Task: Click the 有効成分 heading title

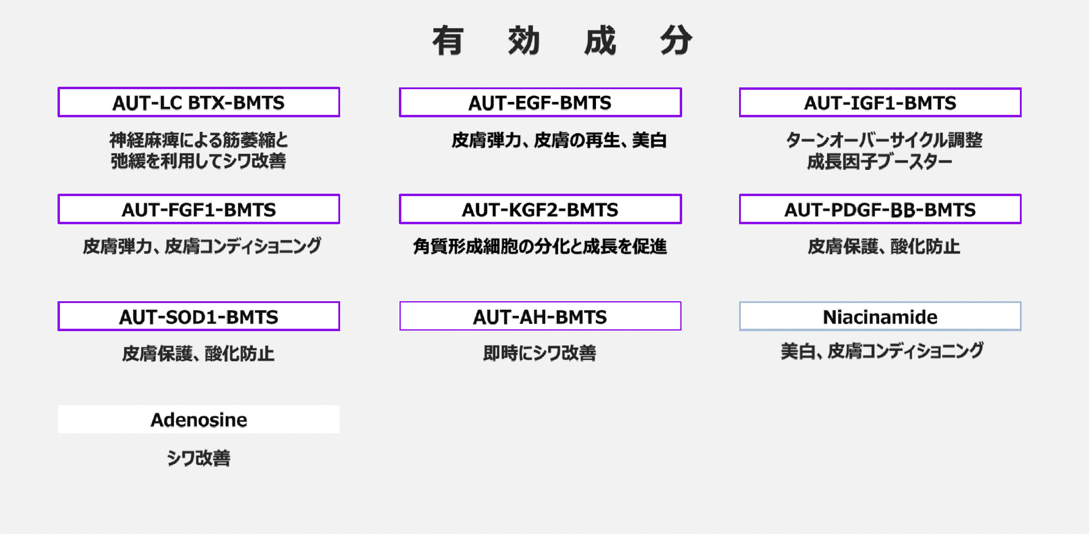Action: (562, 41)
